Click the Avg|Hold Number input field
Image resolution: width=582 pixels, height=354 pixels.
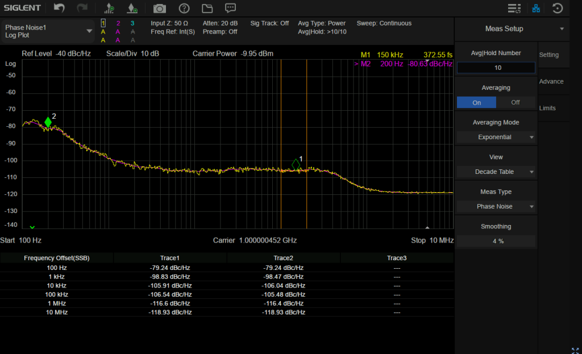pos(496,68)
